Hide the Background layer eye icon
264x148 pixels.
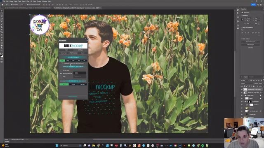pyautogui.click(x=242, y=117)
